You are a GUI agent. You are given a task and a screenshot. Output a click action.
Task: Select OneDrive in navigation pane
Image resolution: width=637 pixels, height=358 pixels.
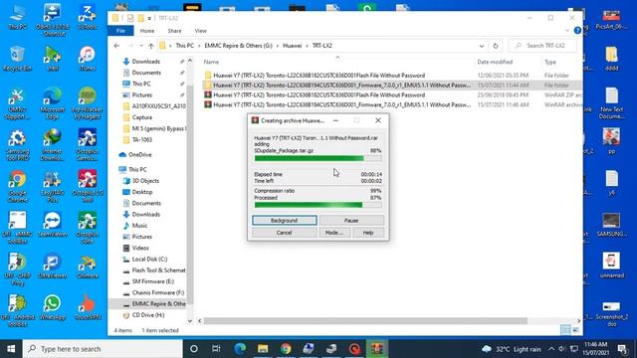(x=139, y=155)
